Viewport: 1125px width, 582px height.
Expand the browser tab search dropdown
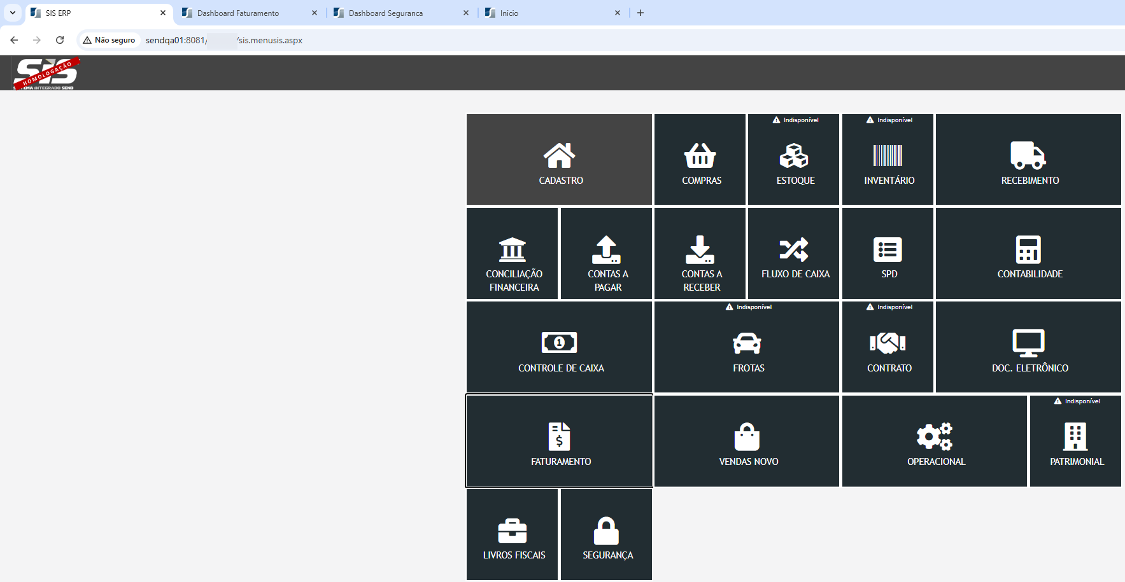[13, 13]
